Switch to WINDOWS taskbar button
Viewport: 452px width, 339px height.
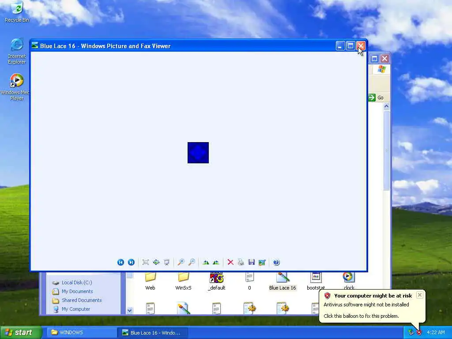tap(81, 333)
